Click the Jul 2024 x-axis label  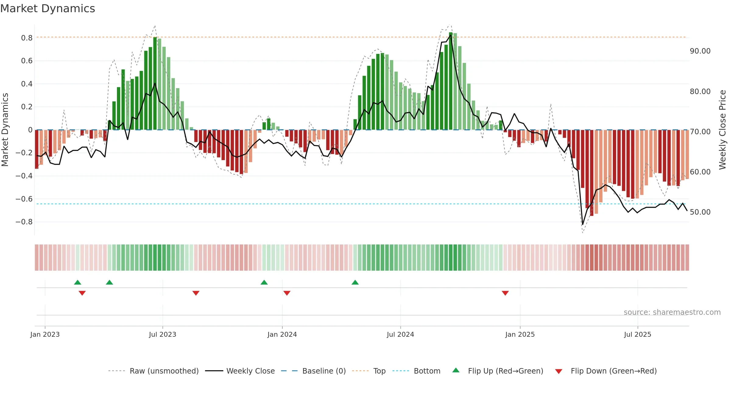[x=401, y=334]
